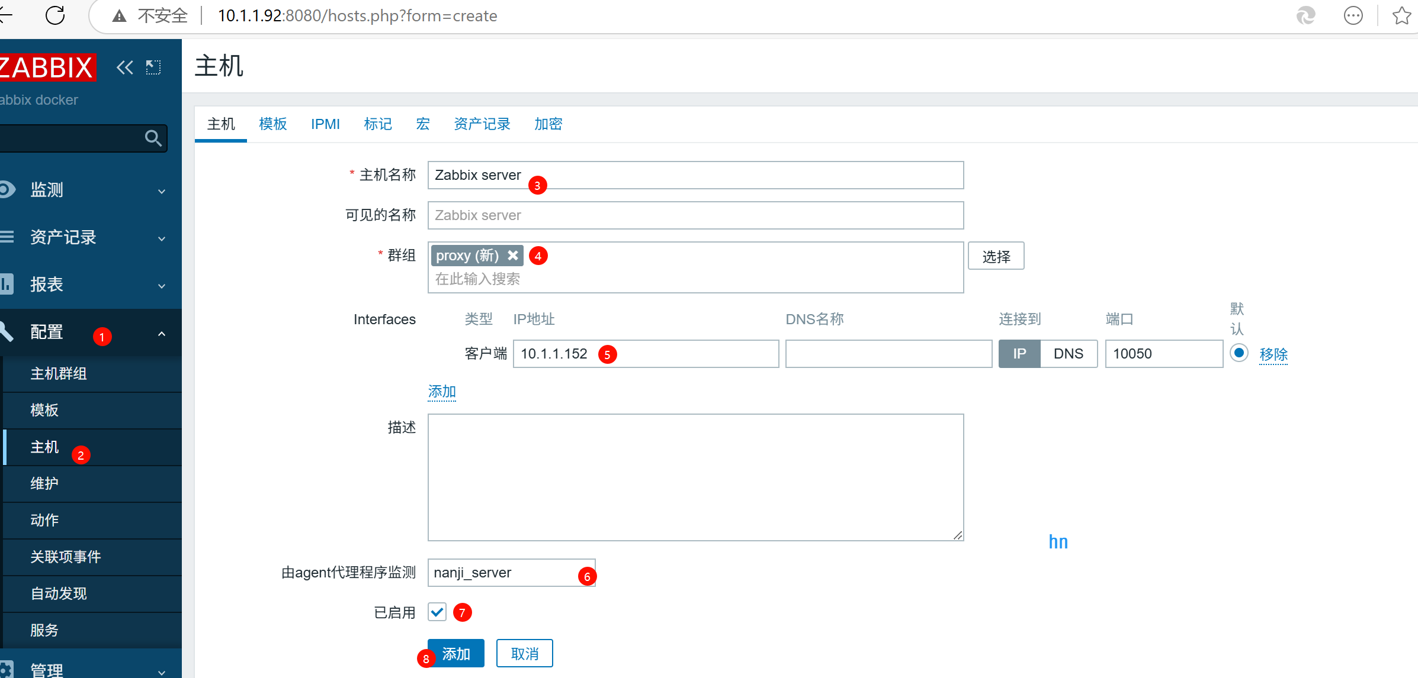
Task: Switch interface connection to DNS
Action: coord(1068,354)
